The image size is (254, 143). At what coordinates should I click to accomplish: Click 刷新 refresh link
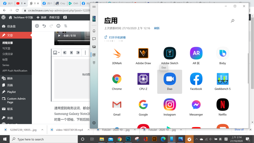157,28
